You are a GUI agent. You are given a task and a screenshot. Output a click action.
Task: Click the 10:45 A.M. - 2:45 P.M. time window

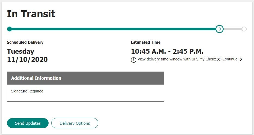[167, 51]
